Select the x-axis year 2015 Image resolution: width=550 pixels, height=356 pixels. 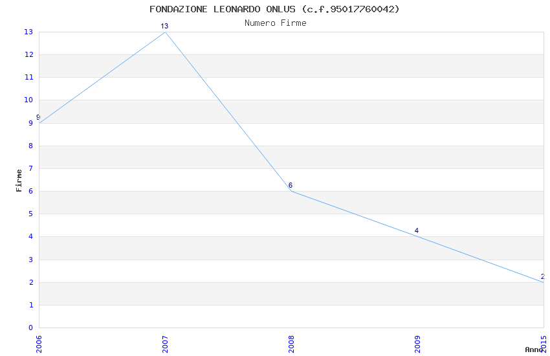tap(544, 344)
